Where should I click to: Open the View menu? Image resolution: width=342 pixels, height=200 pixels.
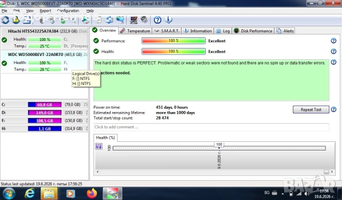30,11
